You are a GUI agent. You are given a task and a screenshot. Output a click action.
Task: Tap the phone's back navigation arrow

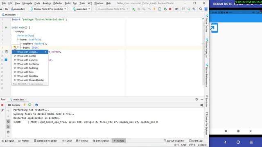point(226,142)
